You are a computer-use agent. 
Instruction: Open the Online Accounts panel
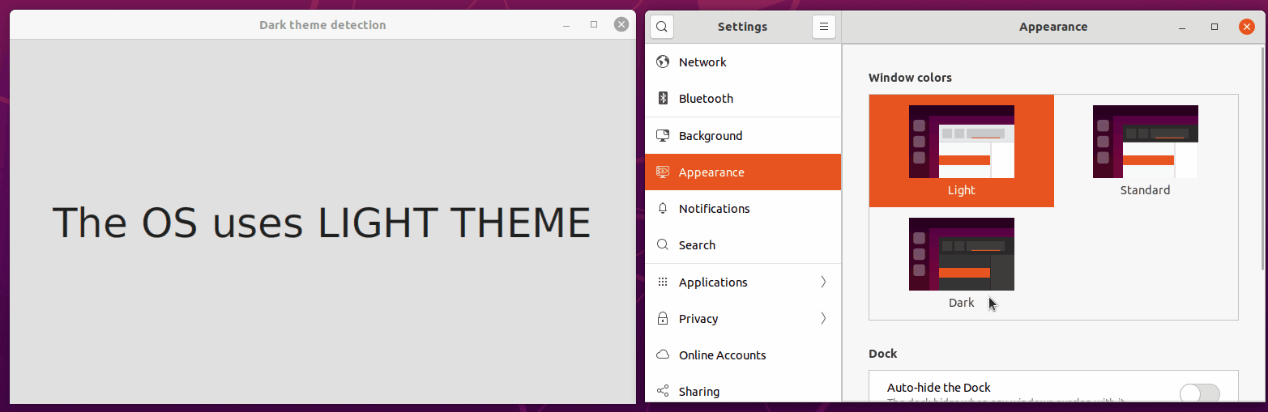(743, 355)
